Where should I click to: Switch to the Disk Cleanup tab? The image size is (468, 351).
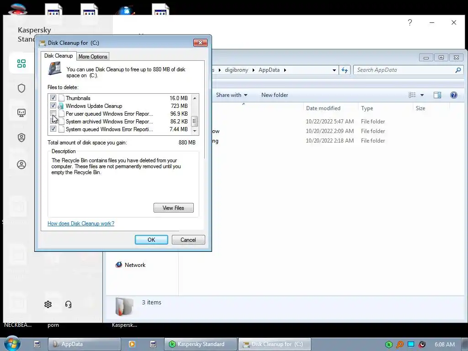pos(58,56)
